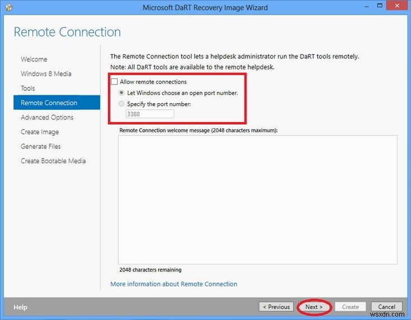Open the Create Bootable Media step
This screenshot has height=320, width=411.
coord(53,161)
